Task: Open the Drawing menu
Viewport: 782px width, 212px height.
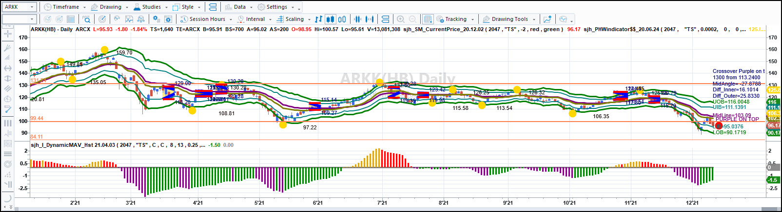Action: click(110, 7)
